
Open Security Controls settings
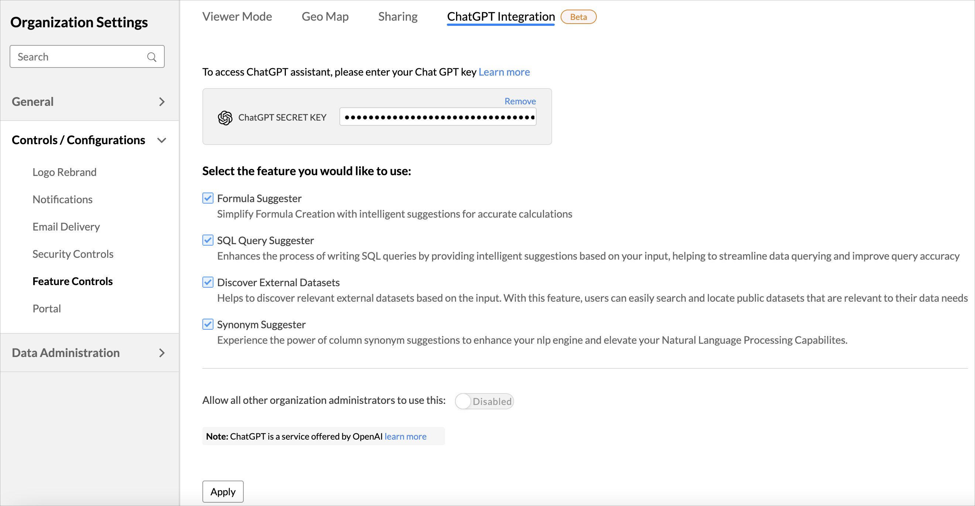coord(73,254)
